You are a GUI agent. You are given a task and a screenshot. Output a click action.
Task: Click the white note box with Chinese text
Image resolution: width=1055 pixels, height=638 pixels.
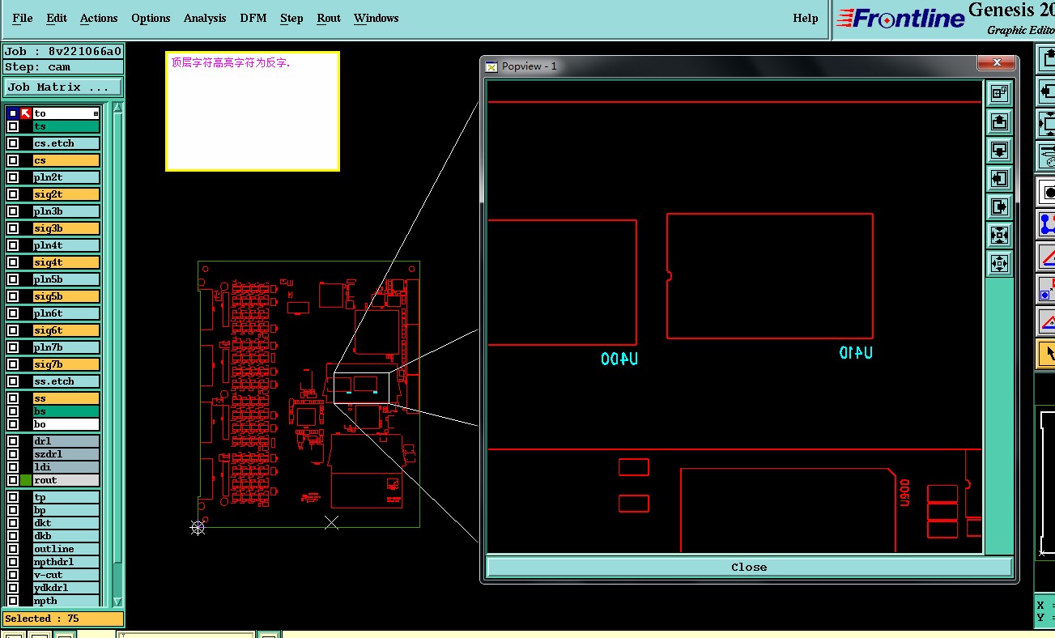(253, 112)
